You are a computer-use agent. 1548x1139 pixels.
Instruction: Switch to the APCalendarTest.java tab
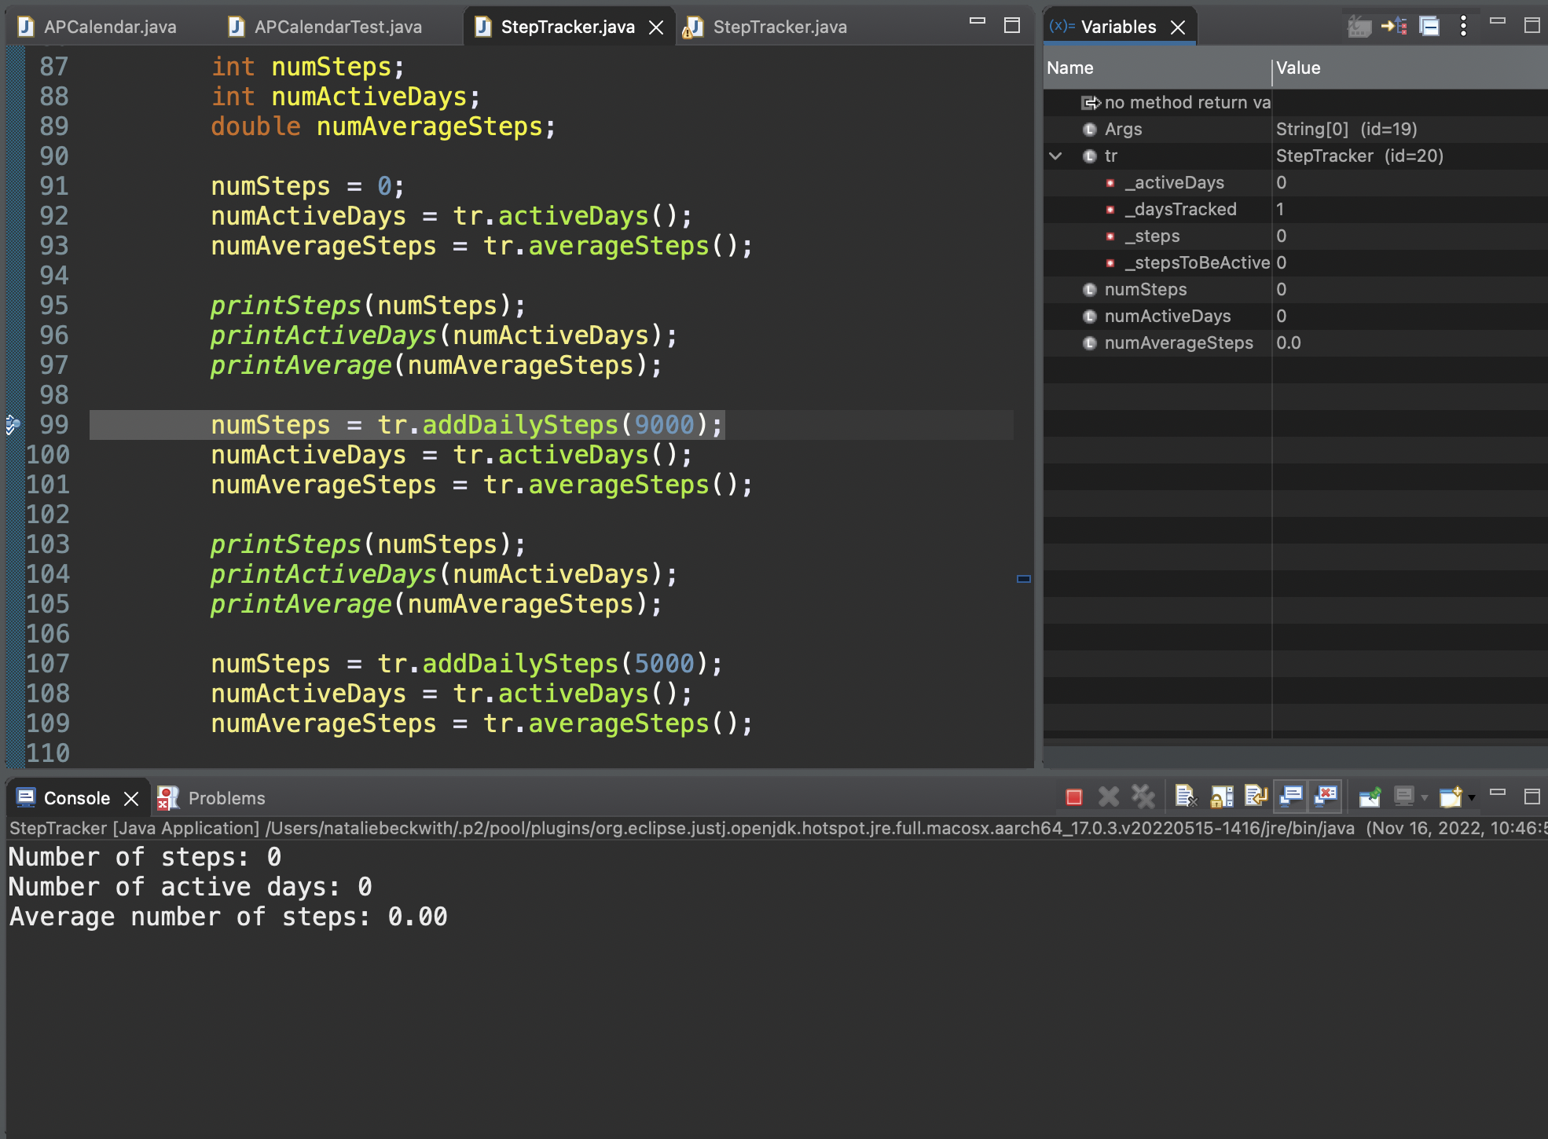click(338, 27)
